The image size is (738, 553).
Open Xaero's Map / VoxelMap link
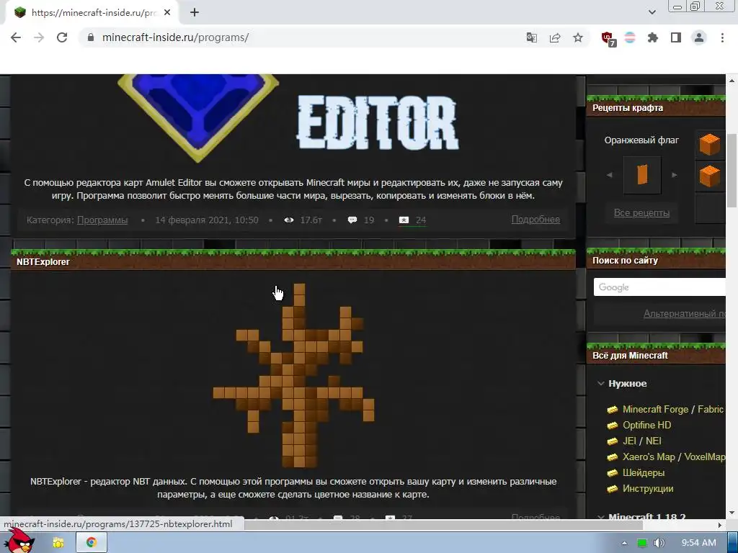674,457
